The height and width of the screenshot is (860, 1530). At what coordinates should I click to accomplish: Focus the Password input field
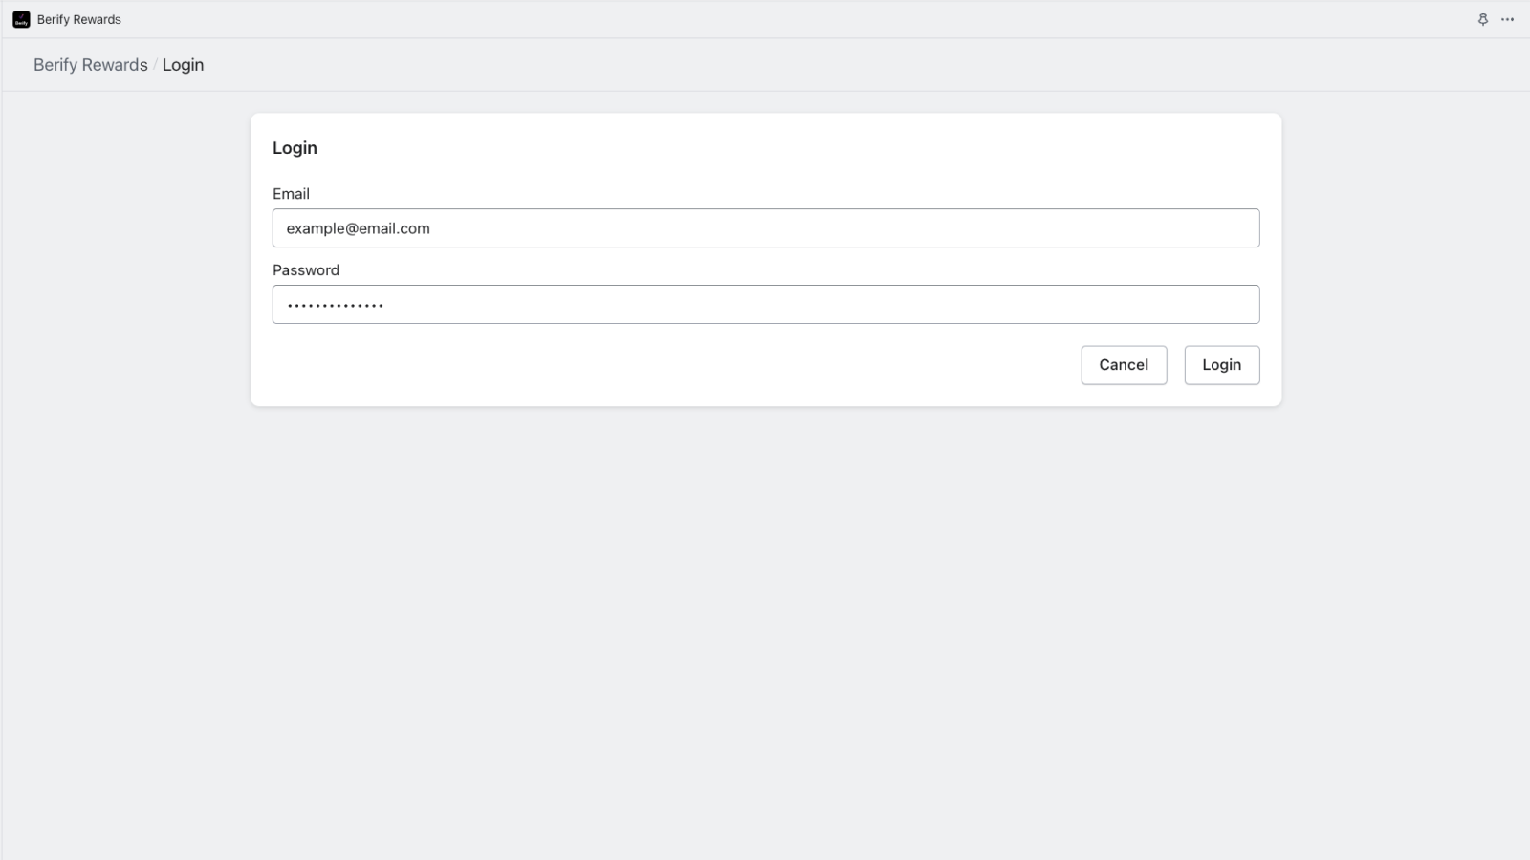[766, 305]
